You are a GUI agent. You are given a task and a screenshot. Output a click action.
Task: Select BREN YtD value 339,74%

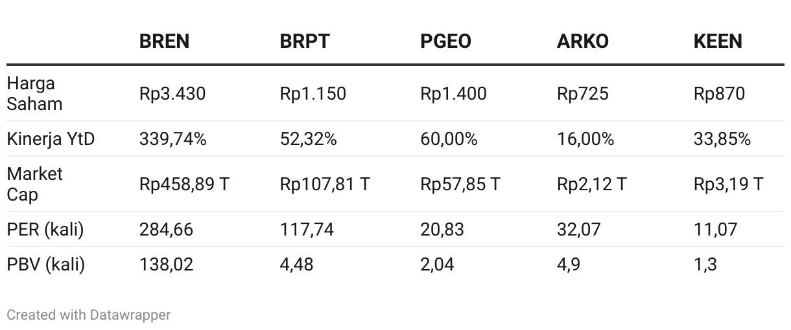click(x=172, y=139)
